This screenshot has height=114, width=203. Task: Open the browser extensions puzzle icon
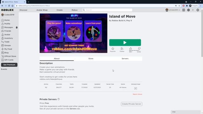pos(187,6)
